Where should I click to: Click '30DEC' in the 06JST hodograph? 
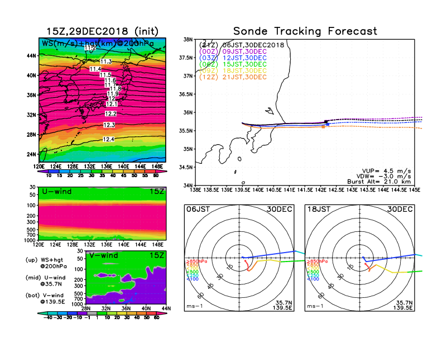pyautogui.click(x=280, y=210)
